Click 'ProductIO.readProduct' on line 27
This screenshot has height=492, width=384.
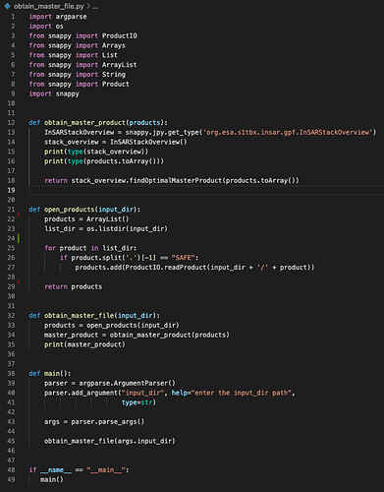tap(166, 268)
